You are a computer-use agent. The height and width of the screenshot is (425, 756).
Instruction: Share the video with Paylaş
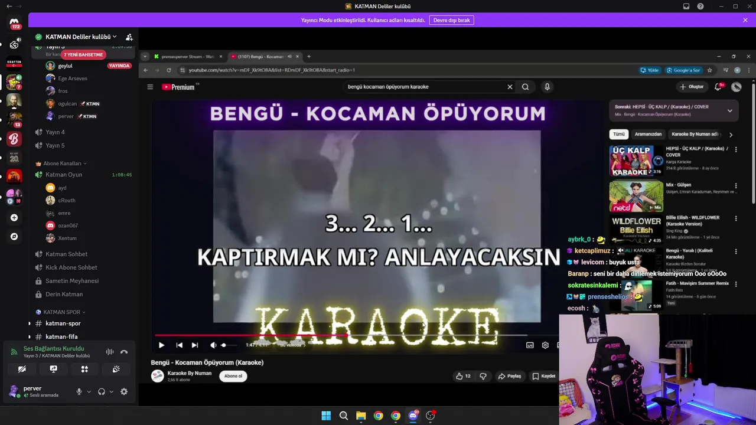click(x=510, y=376)
